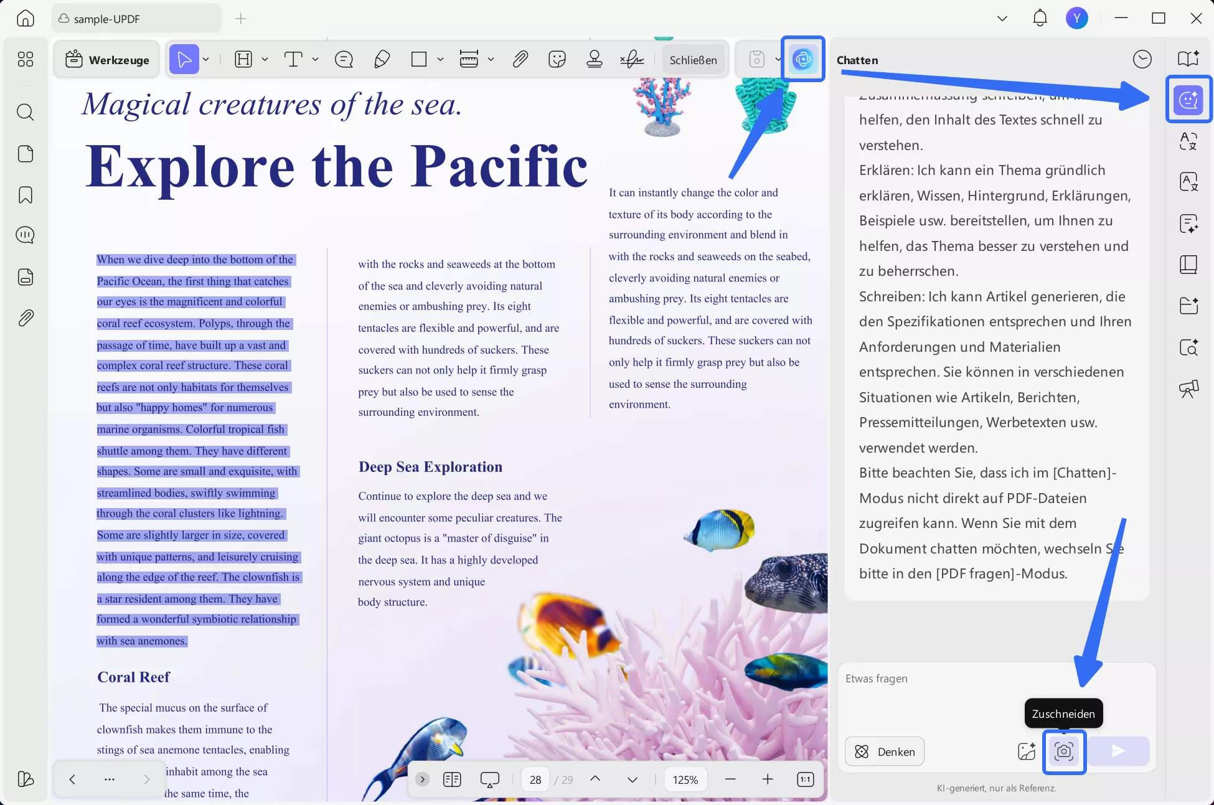This screenshot has height=805, width=1214.
Task: Click the attachment paperclip toolbar icon
Action: pos(520,59)
